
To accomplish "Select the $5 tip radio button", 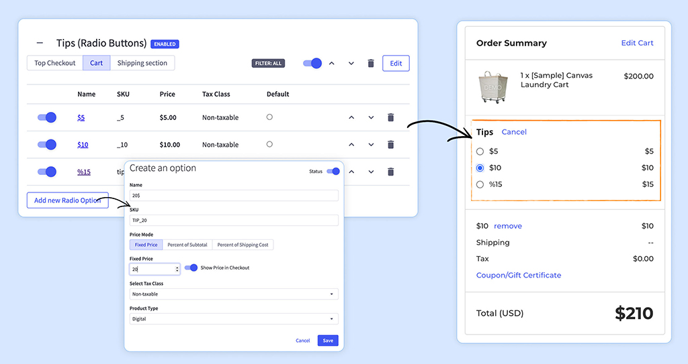I will 480,151.
